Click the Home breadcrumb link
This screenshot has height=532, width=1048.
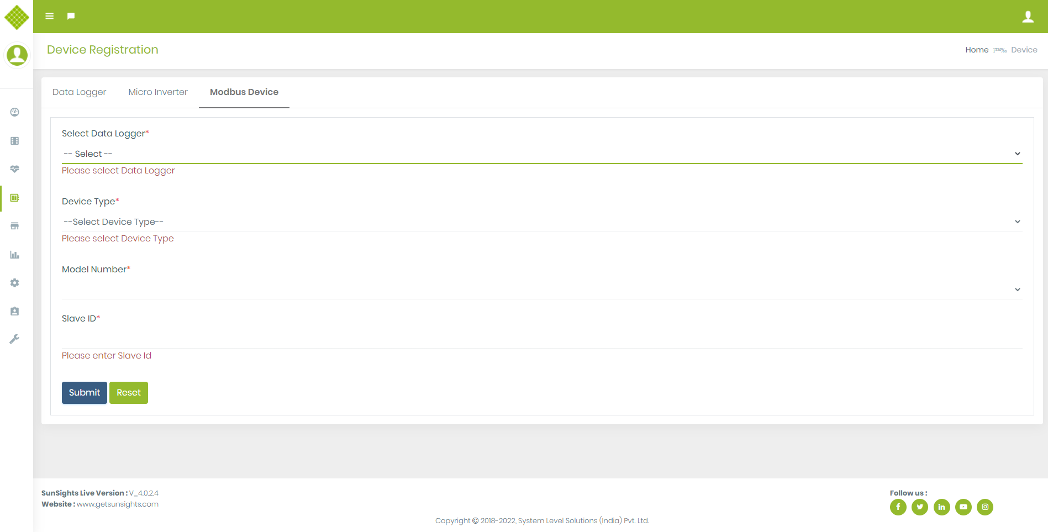tap(977, 50)
